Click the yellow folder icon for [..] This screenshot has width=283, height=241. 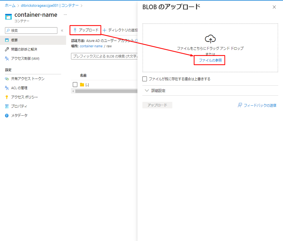click(82, 85)
